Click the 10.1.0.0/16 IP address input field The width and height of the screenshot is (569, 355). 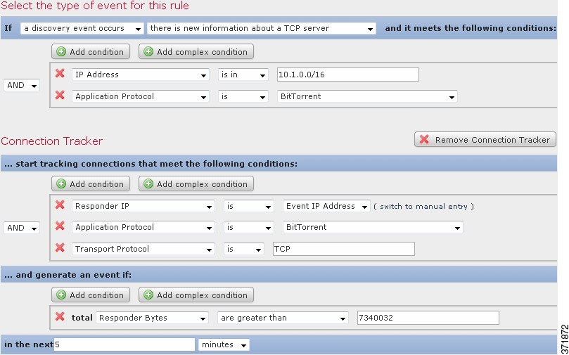click(347, 75)
